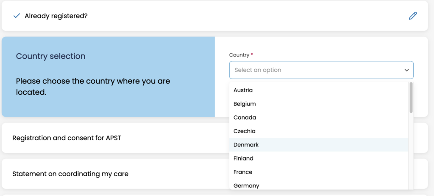
Task: Pick France in the country list
Action: (319, 172)
